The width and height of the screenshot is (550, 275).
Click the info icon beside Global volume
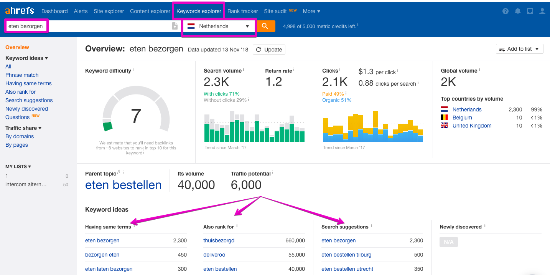click(479, 70)
